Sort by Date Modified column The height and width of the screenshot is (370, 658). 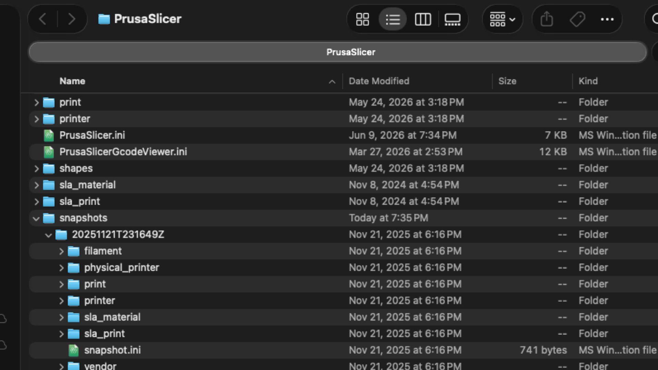tap(379, 81)
